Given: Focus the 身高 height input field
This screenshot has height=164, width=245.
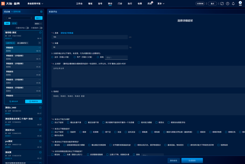Looking at the screenshot, I should click(90, 37).
